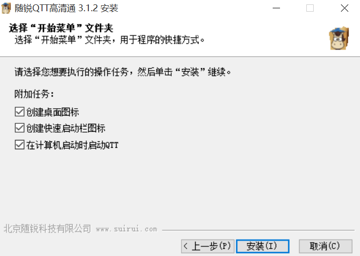Screen dimensions: 360x256
Task: Click the 北京随锐科技有限公司 company text
Action: (x=47, y=229)
